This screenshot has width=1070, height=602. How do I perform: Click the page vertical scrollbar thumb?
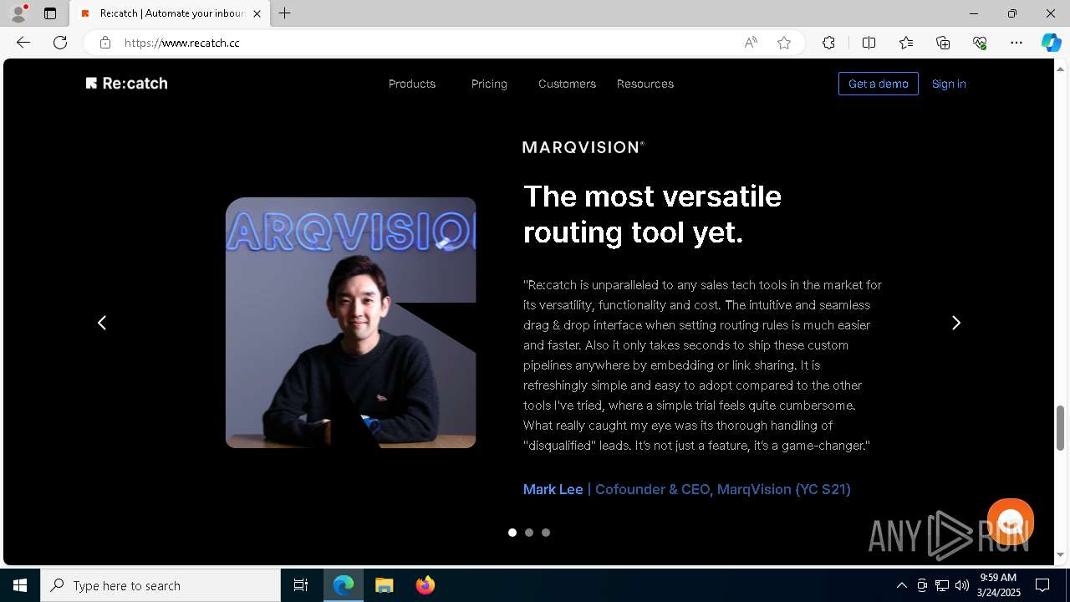click(x=1061, y=428)
